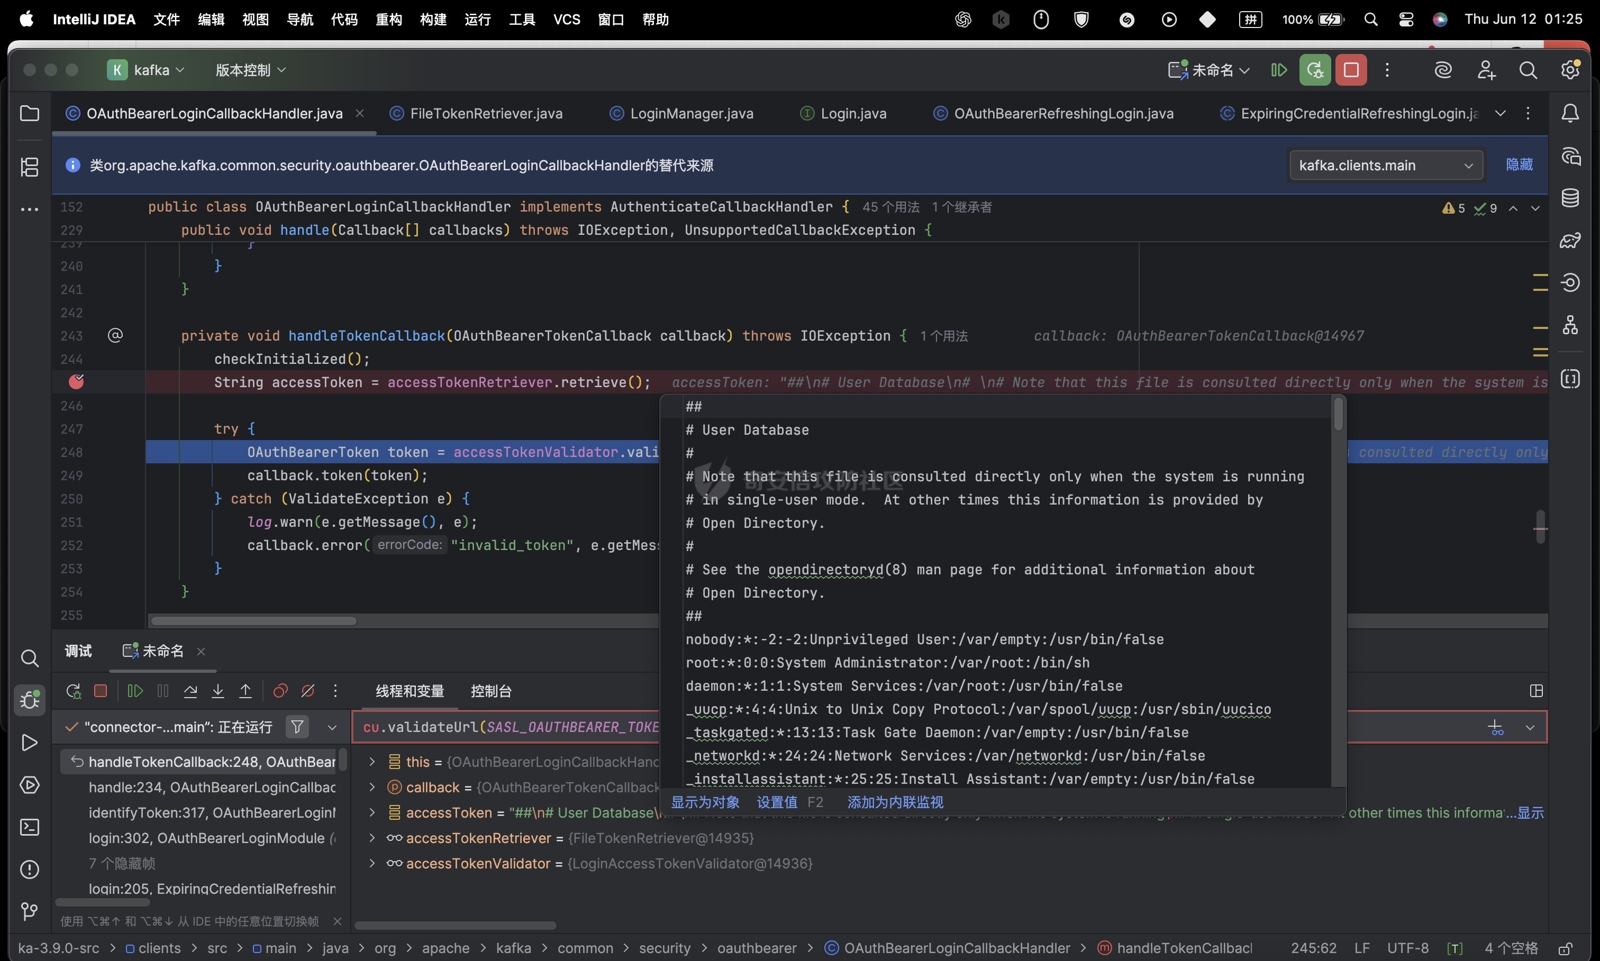Open the Debug tool window bug icon
The image size is (1600, 961).
click(29, 700)
